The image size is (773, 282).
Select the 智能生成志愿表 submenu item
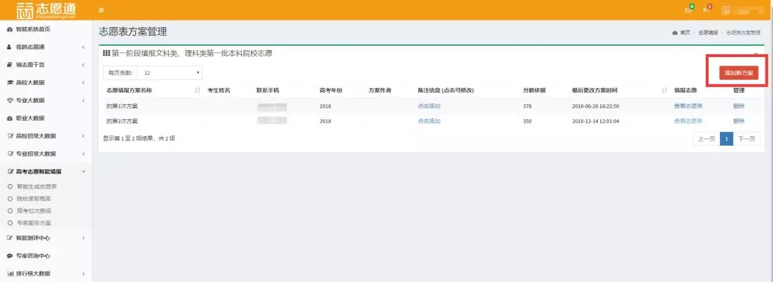[37, 186]
